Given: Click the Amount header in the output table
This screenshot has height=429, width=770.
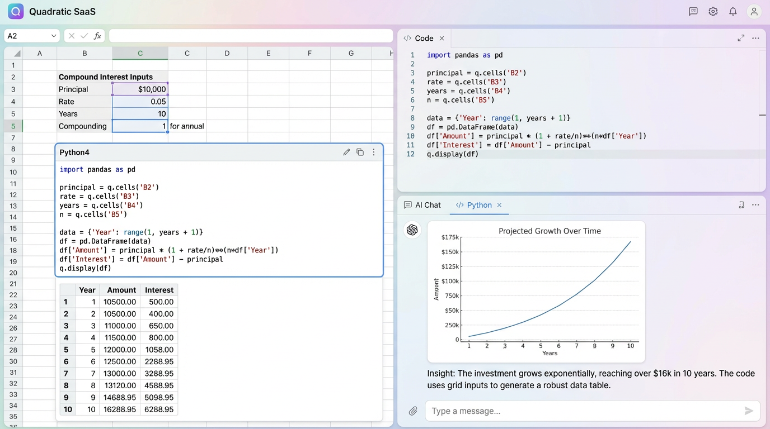Looking at the screenshot, I should pyautogui.click(x=121, y=290).
